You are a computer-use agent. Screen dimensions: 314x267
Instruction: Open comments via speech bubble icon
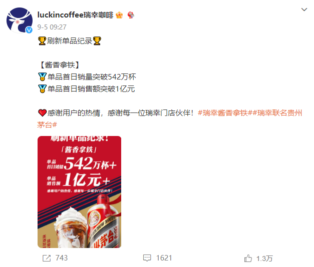click(x=147, y=258)
